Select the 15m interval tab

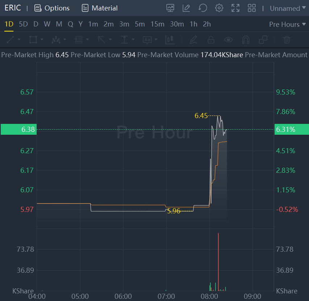point(157,24)
